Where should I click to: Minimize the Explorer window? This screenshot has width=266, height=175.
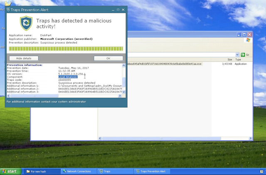pos(239,35)
